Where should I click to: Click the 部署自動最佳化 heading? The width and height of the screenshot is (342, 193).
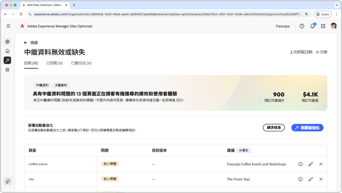(41, 125)
